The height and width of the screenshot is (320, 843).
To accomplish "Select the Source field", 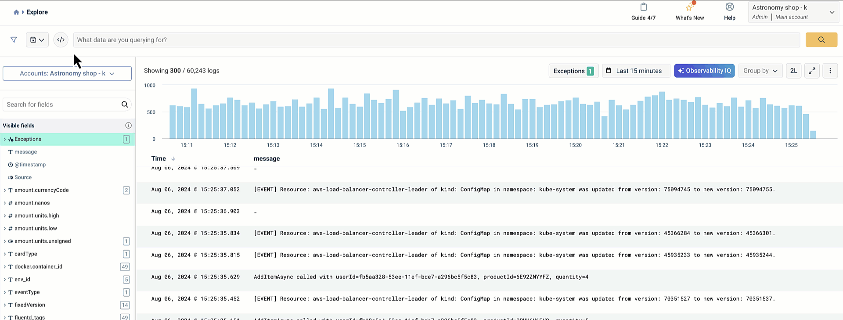I will (x=23, y=177).
